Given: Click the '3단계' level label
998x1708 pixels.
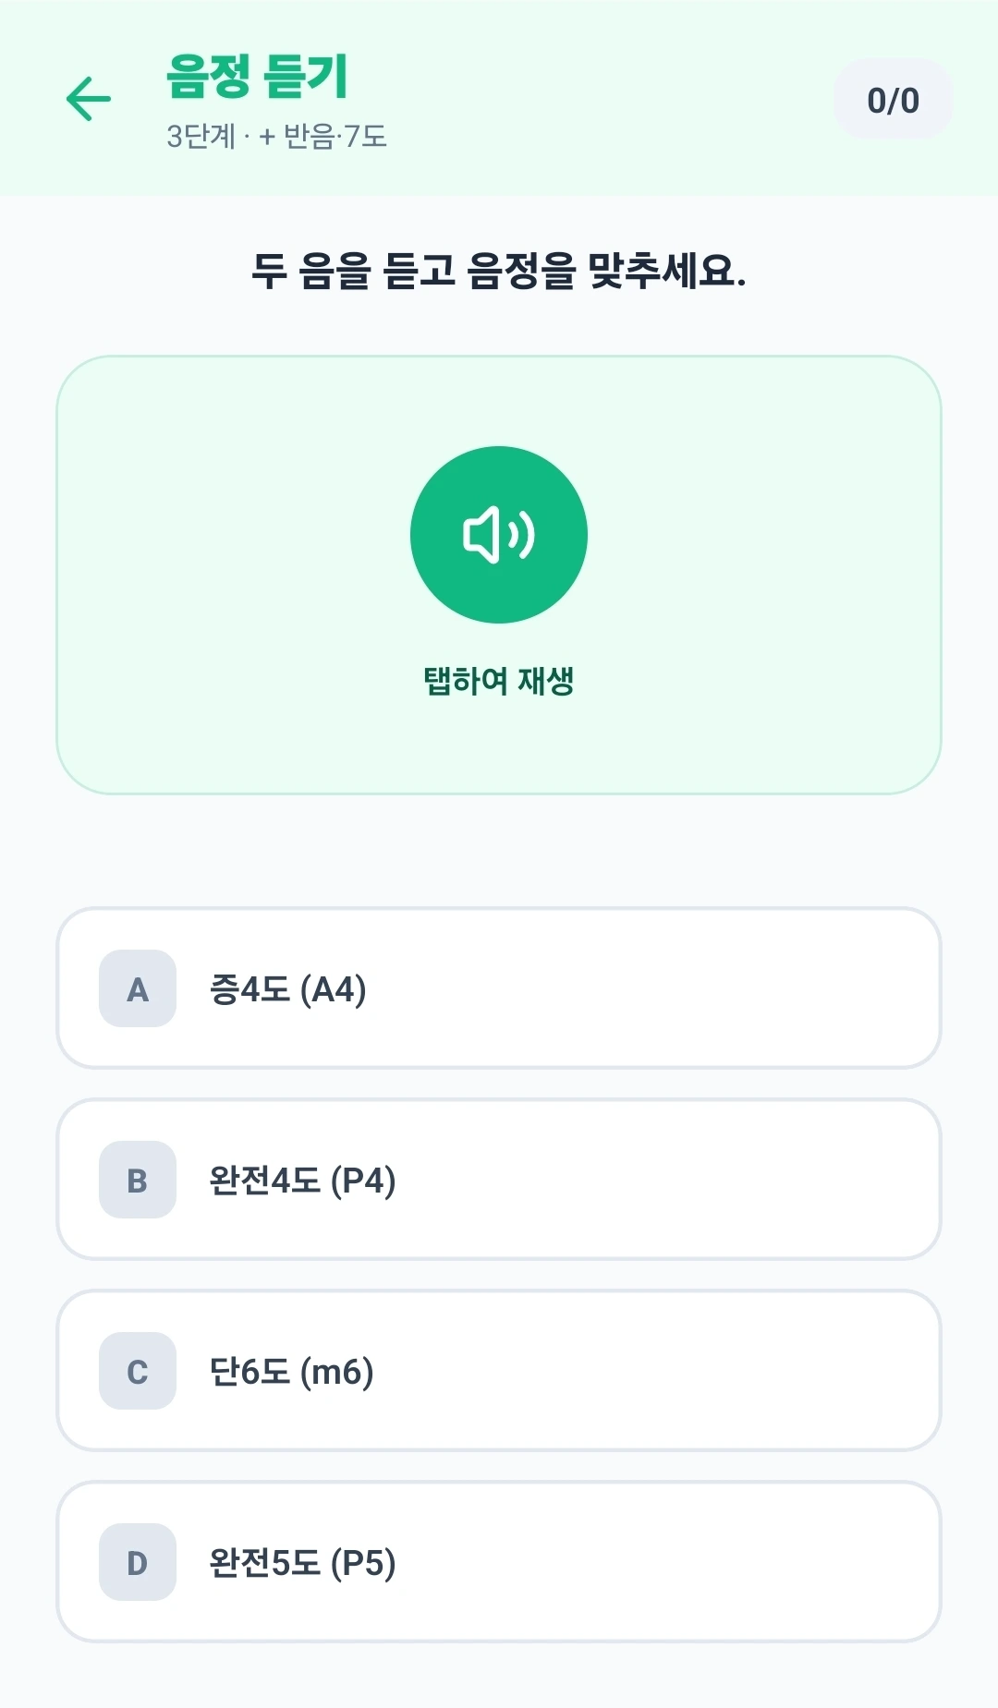Looking at the screenshot, I should [201, 137].
